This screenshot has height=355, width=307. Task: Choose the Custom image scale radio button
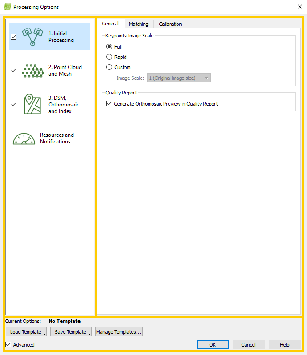pos(109,67)
